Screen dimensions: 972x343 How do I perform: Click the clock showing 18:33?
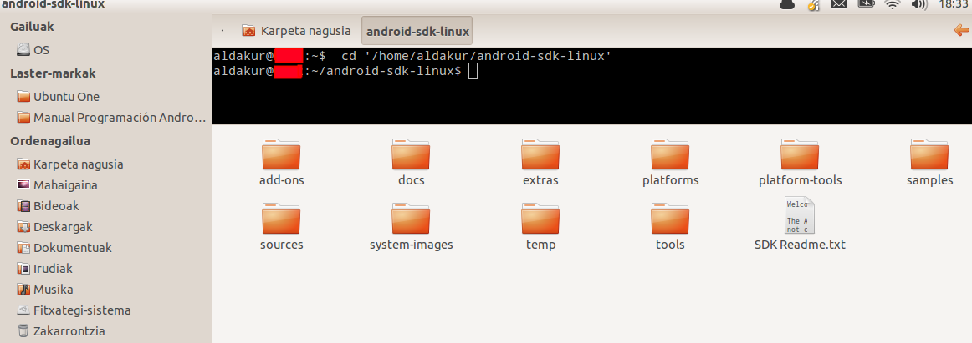coord(953,5)
